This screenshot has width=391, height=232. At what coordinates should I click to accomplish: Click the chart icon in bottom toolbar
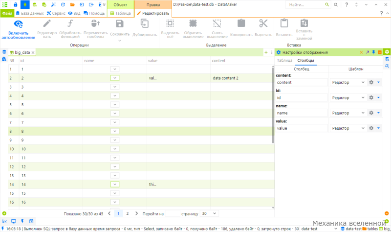pyautogui.click(x=5, y=221)
